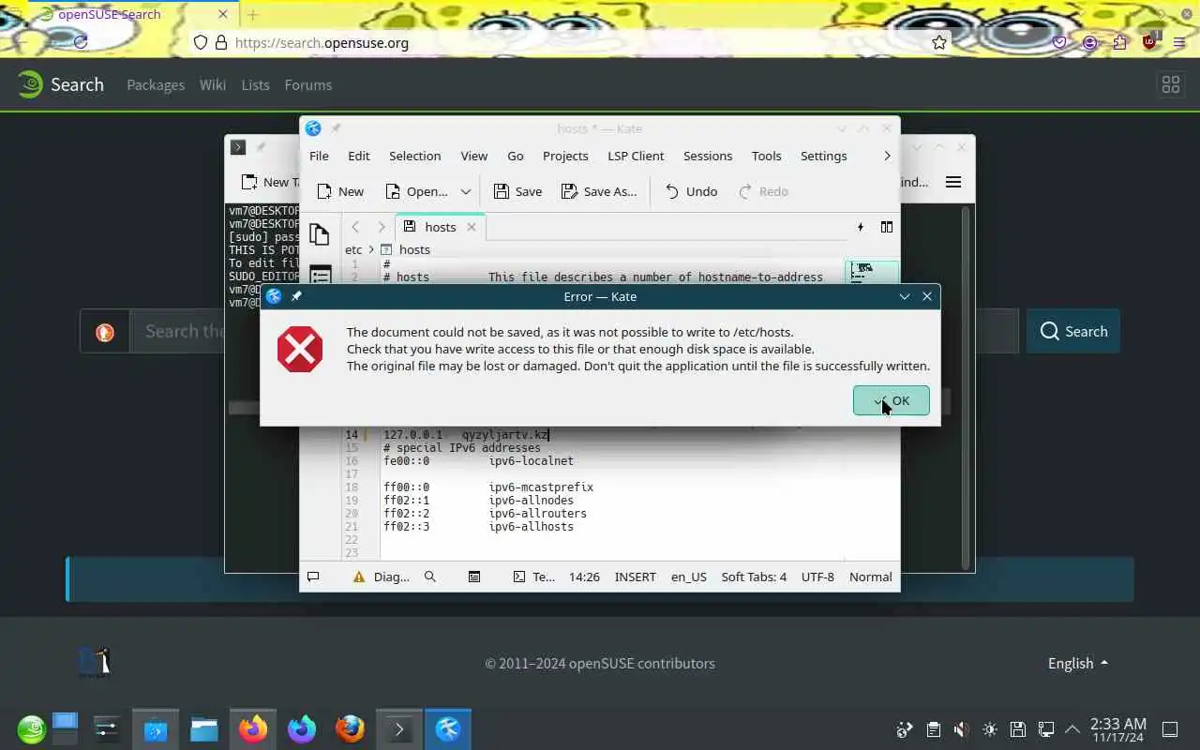Click the split view icon in Kate
Screen dimensions: 1200x750
886,227
